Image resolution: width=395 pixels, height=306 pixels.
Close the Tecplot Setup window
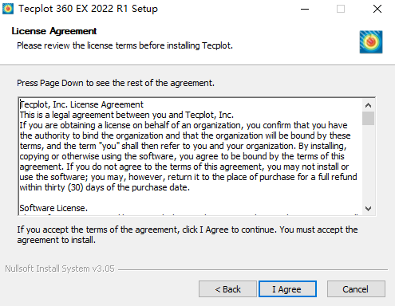(x=377, y=9)
